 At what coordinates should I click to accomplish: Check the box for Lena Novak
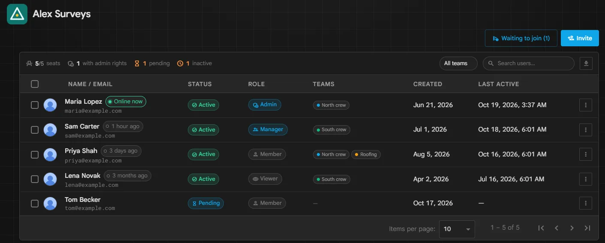[35, 179]
